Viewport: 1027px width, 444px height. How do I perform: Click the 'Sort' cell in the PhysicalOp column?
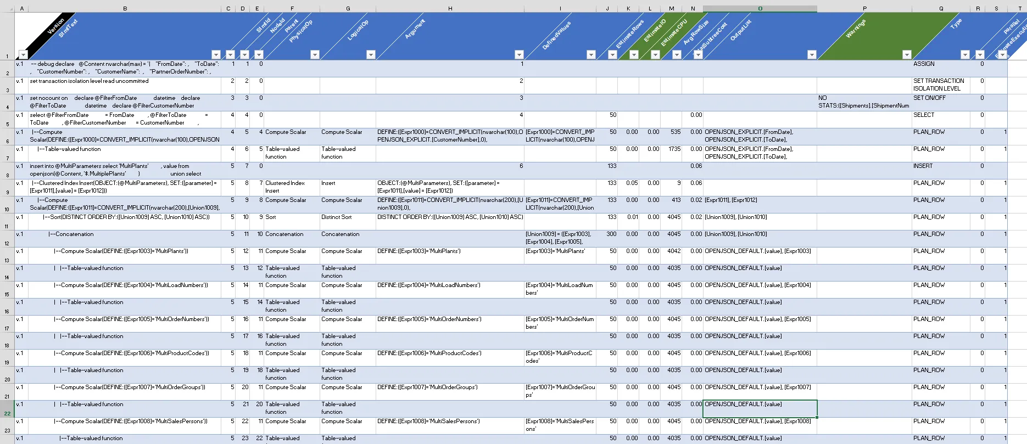(292, 222)
